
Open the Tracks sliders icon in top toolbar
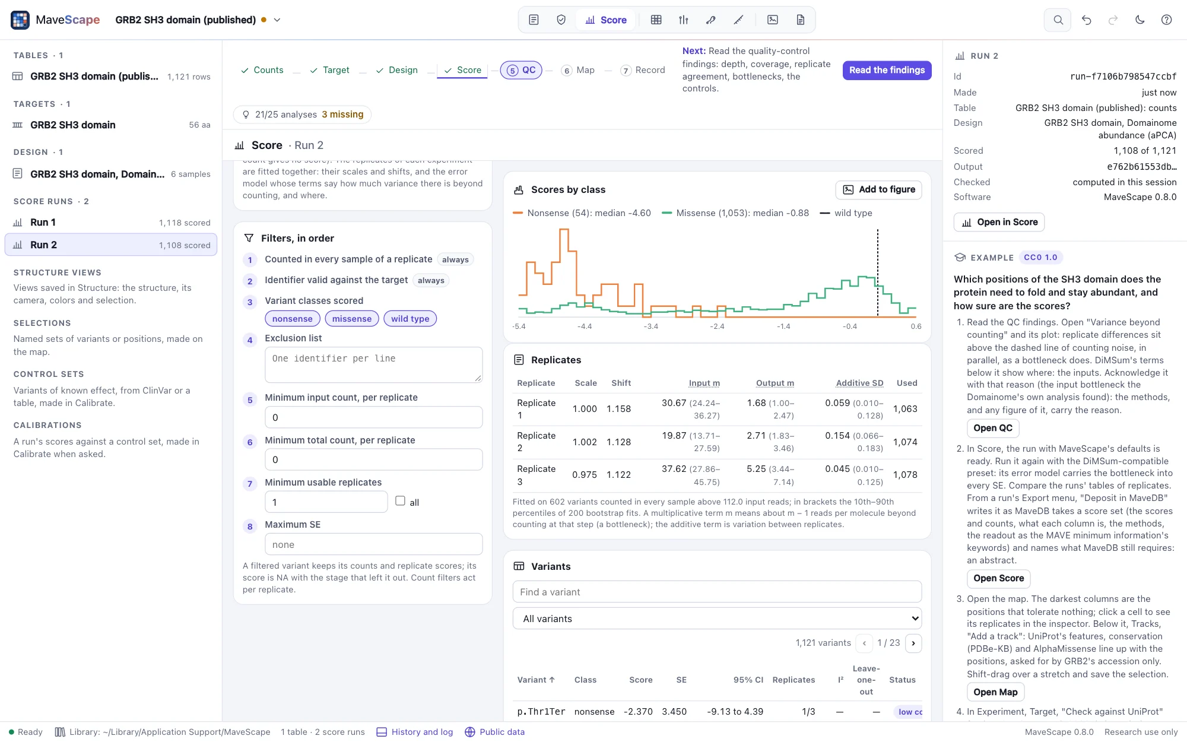tap(683, 20)
